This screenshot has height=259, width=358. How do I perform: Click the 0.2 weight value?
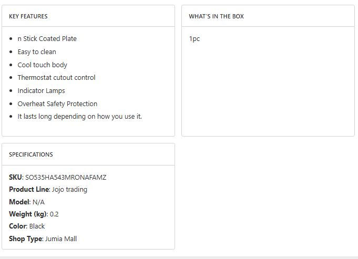pyautogui.click(x=54, y=214)
